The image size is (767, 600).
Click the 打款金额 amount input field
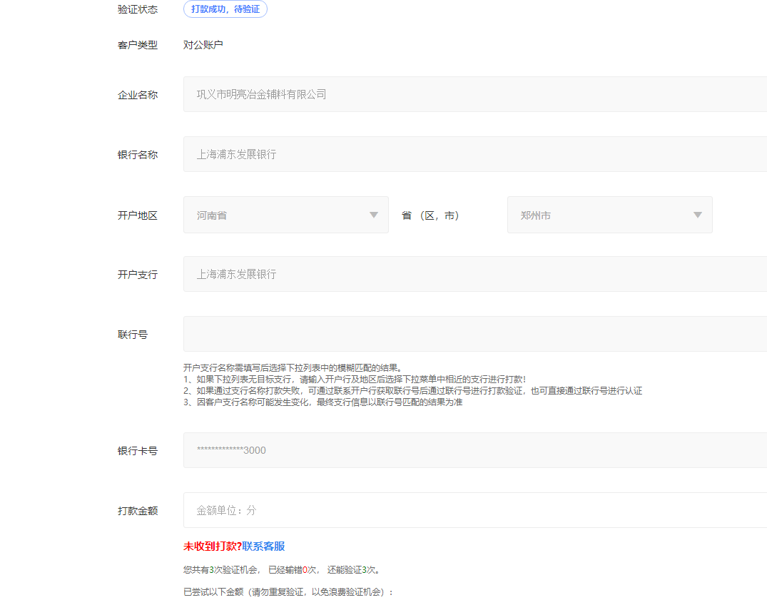(428, 510)
